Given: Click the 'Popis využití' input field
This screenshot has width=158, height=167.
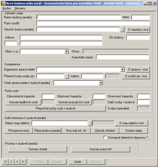Looking at the screenshot, I should (93, 23).
